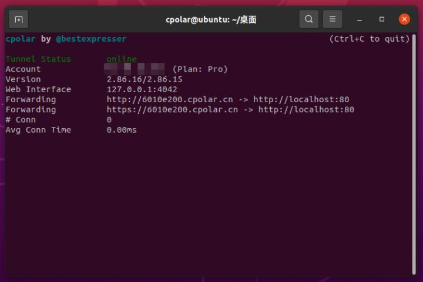Image resolution: width=423 pixels, height=282 pixels.
Task: Click the window title cpolar@ubuntu
Action: coord(211,20)
